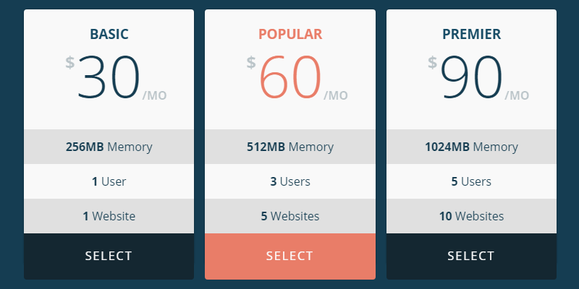The height and width of the screenshot is (289, 579).
Task: Click the 1 User row
Action: [109, 181]
